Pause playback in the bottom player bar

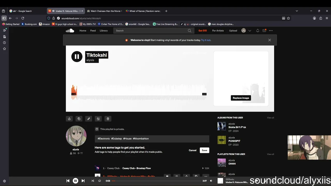pyautogui.click(x=75, y=181)
